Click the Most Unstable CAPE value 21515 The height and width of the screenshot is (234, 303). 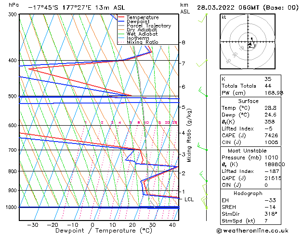273,178
